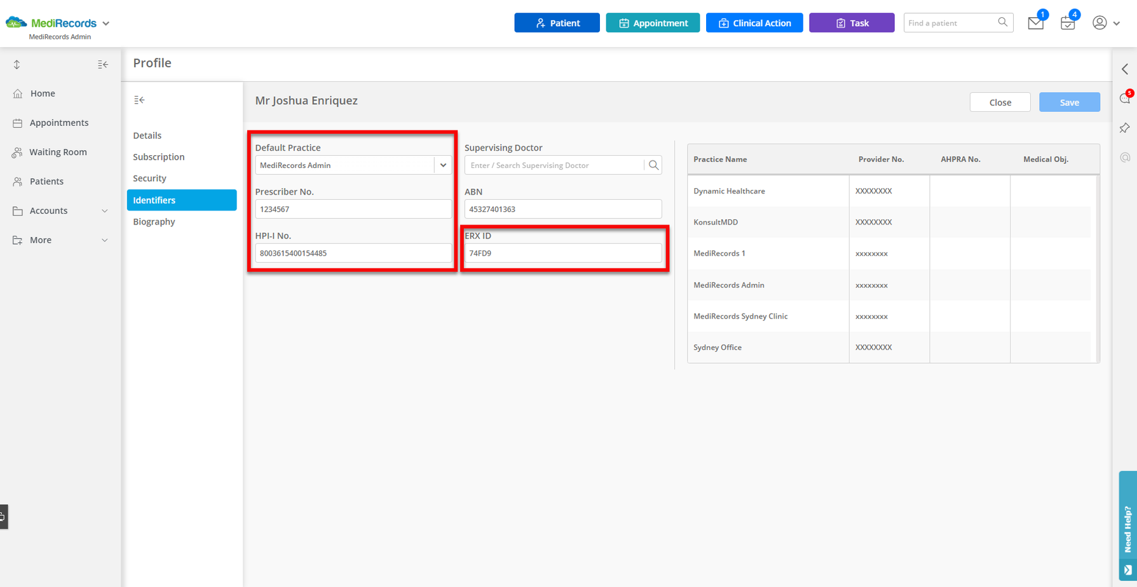Open the Clinical Action button
Image resolution: width=1137 pixels, height=587 pixels.
click(x=754, y=23)
